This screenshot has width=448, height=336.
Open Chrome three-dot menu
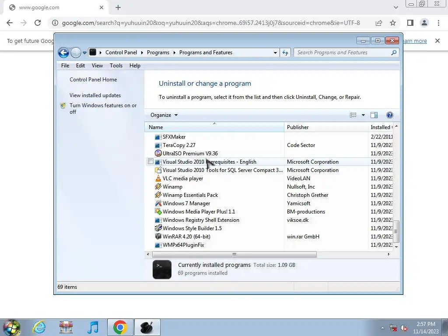[x=438, y=23]
